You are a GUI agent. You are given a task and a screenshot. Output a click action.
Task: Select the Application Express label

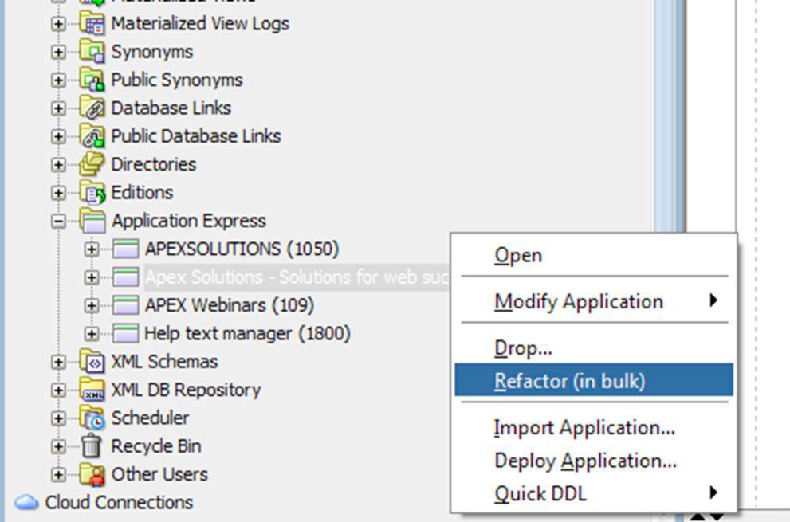tap(189, 222)
